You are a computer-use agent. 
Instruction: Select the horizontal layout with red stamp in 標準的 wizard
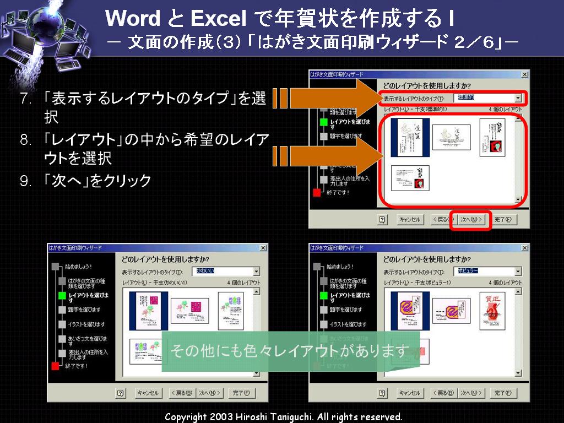point(410,178)
